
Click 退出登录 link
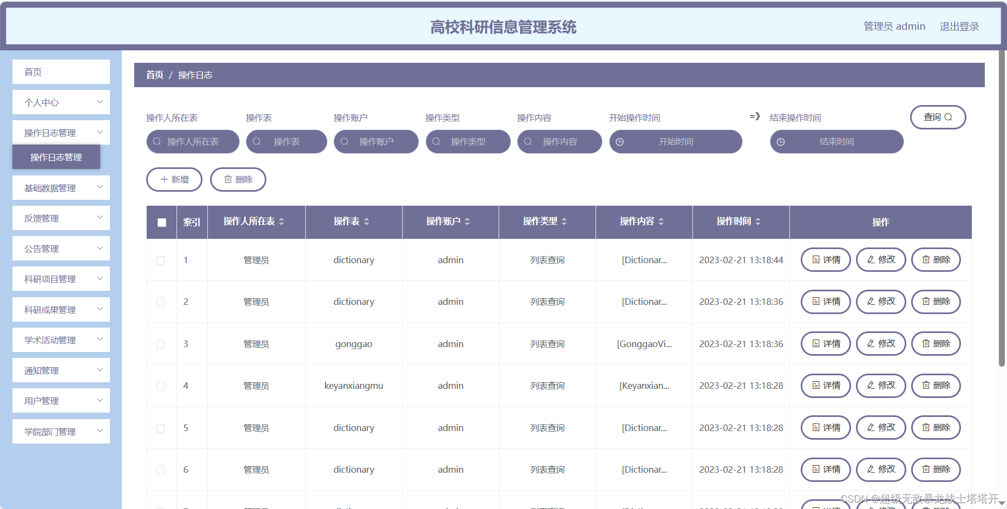pos(959,27)
